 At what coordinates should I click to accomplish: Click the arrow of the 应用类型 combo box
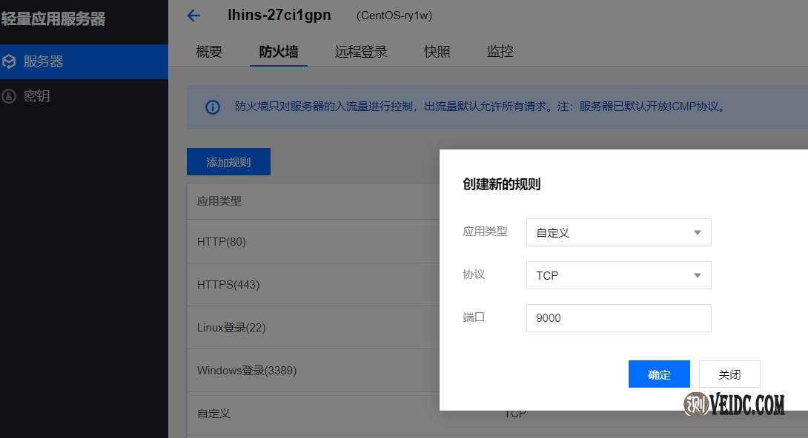(x=697, y=232)
